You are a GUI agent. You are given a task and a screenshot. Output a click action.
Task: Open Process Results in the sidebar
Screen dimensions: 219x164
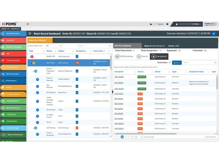click(x=13, y=67)
